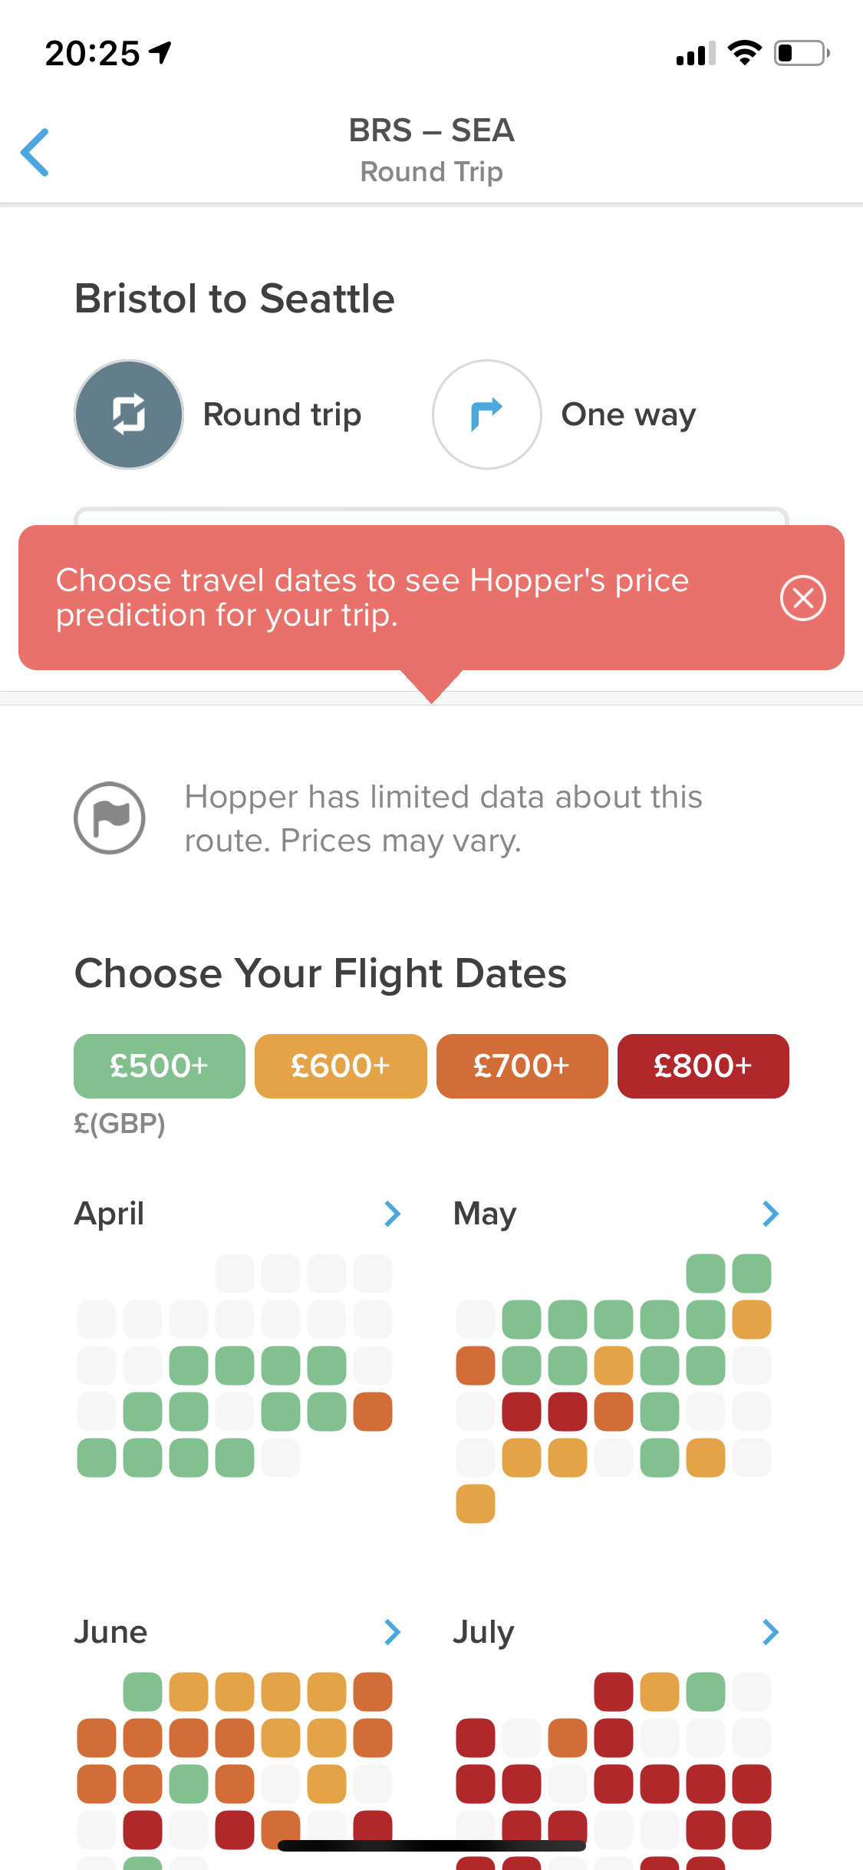863x1870 pixels.
Task: Tap the yellow £600+ price legend
Action: pyautogui.click(x=341, y=1066)
